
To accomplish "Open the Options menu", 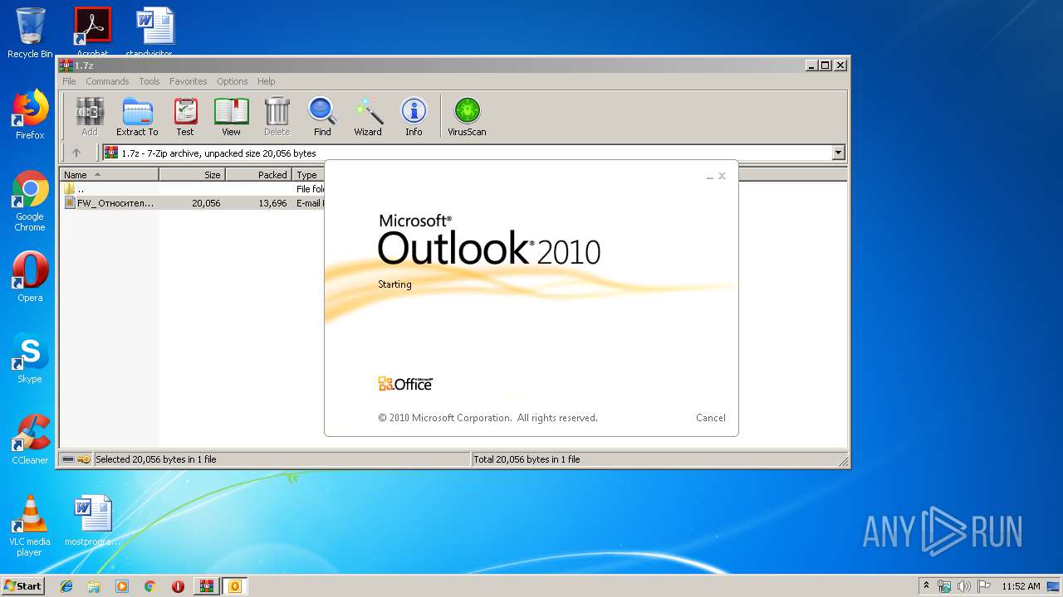I will [233, 81].
